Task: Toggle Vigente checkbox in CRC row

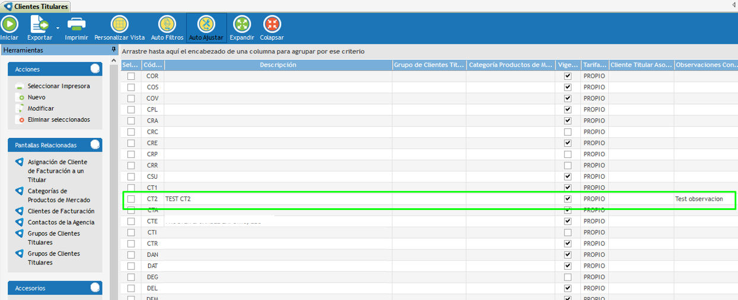Action: (x=568, y=132)
